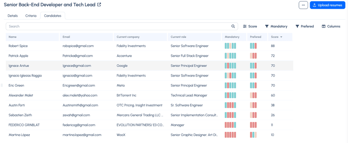Open Score sliders filter
The image size is (348, 143).
250,26
